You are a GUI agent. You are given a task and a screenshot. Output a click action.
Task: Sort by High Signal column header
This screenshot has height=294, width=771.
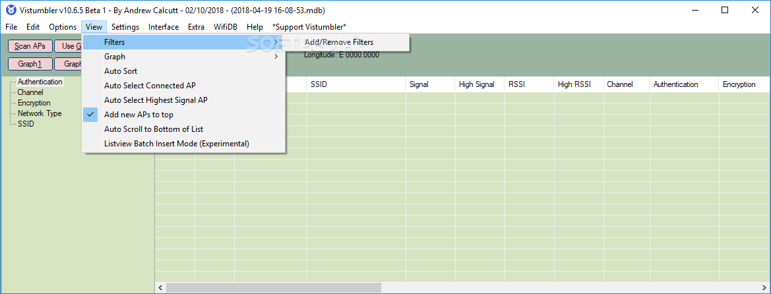click(480, 84)
